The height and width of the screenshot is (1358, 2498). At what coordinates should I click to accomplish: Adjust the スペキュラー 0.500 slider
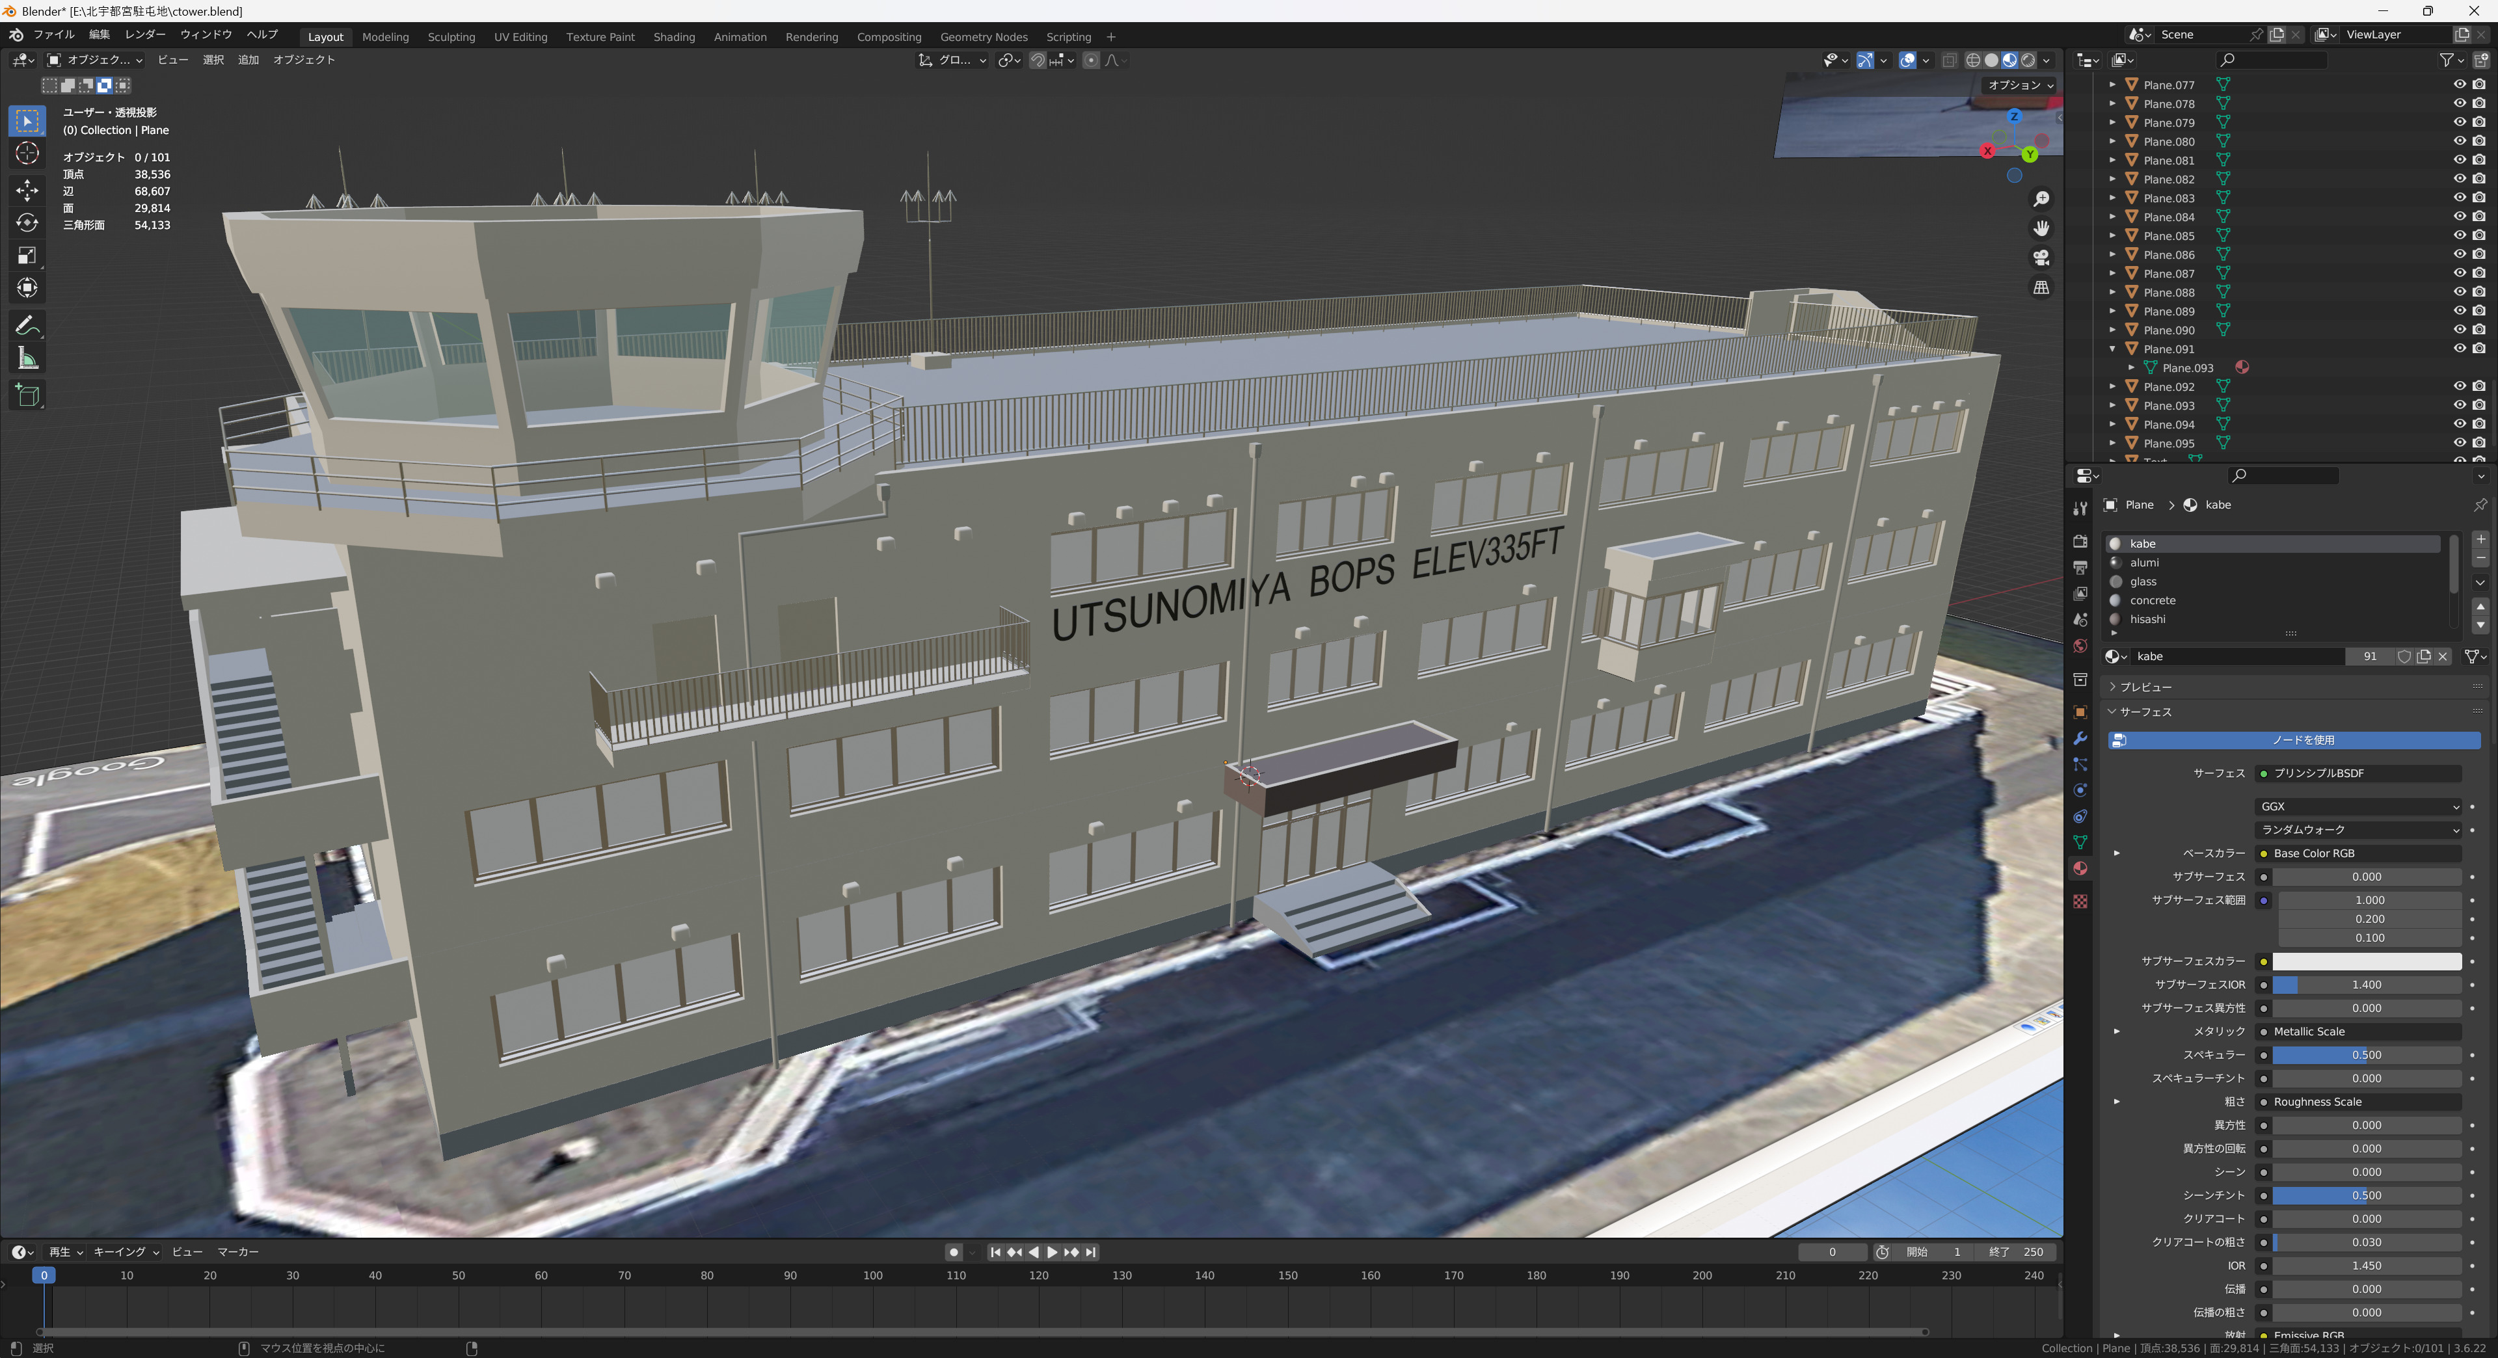pos(2366,1055)
